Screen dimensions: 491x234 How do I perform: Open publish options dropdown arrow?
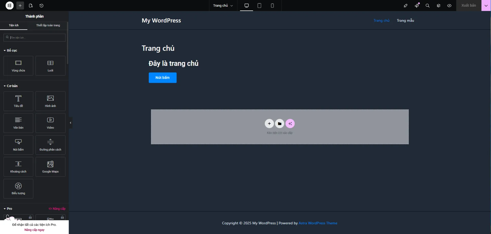pyautogui.click(x=486, y=6)
